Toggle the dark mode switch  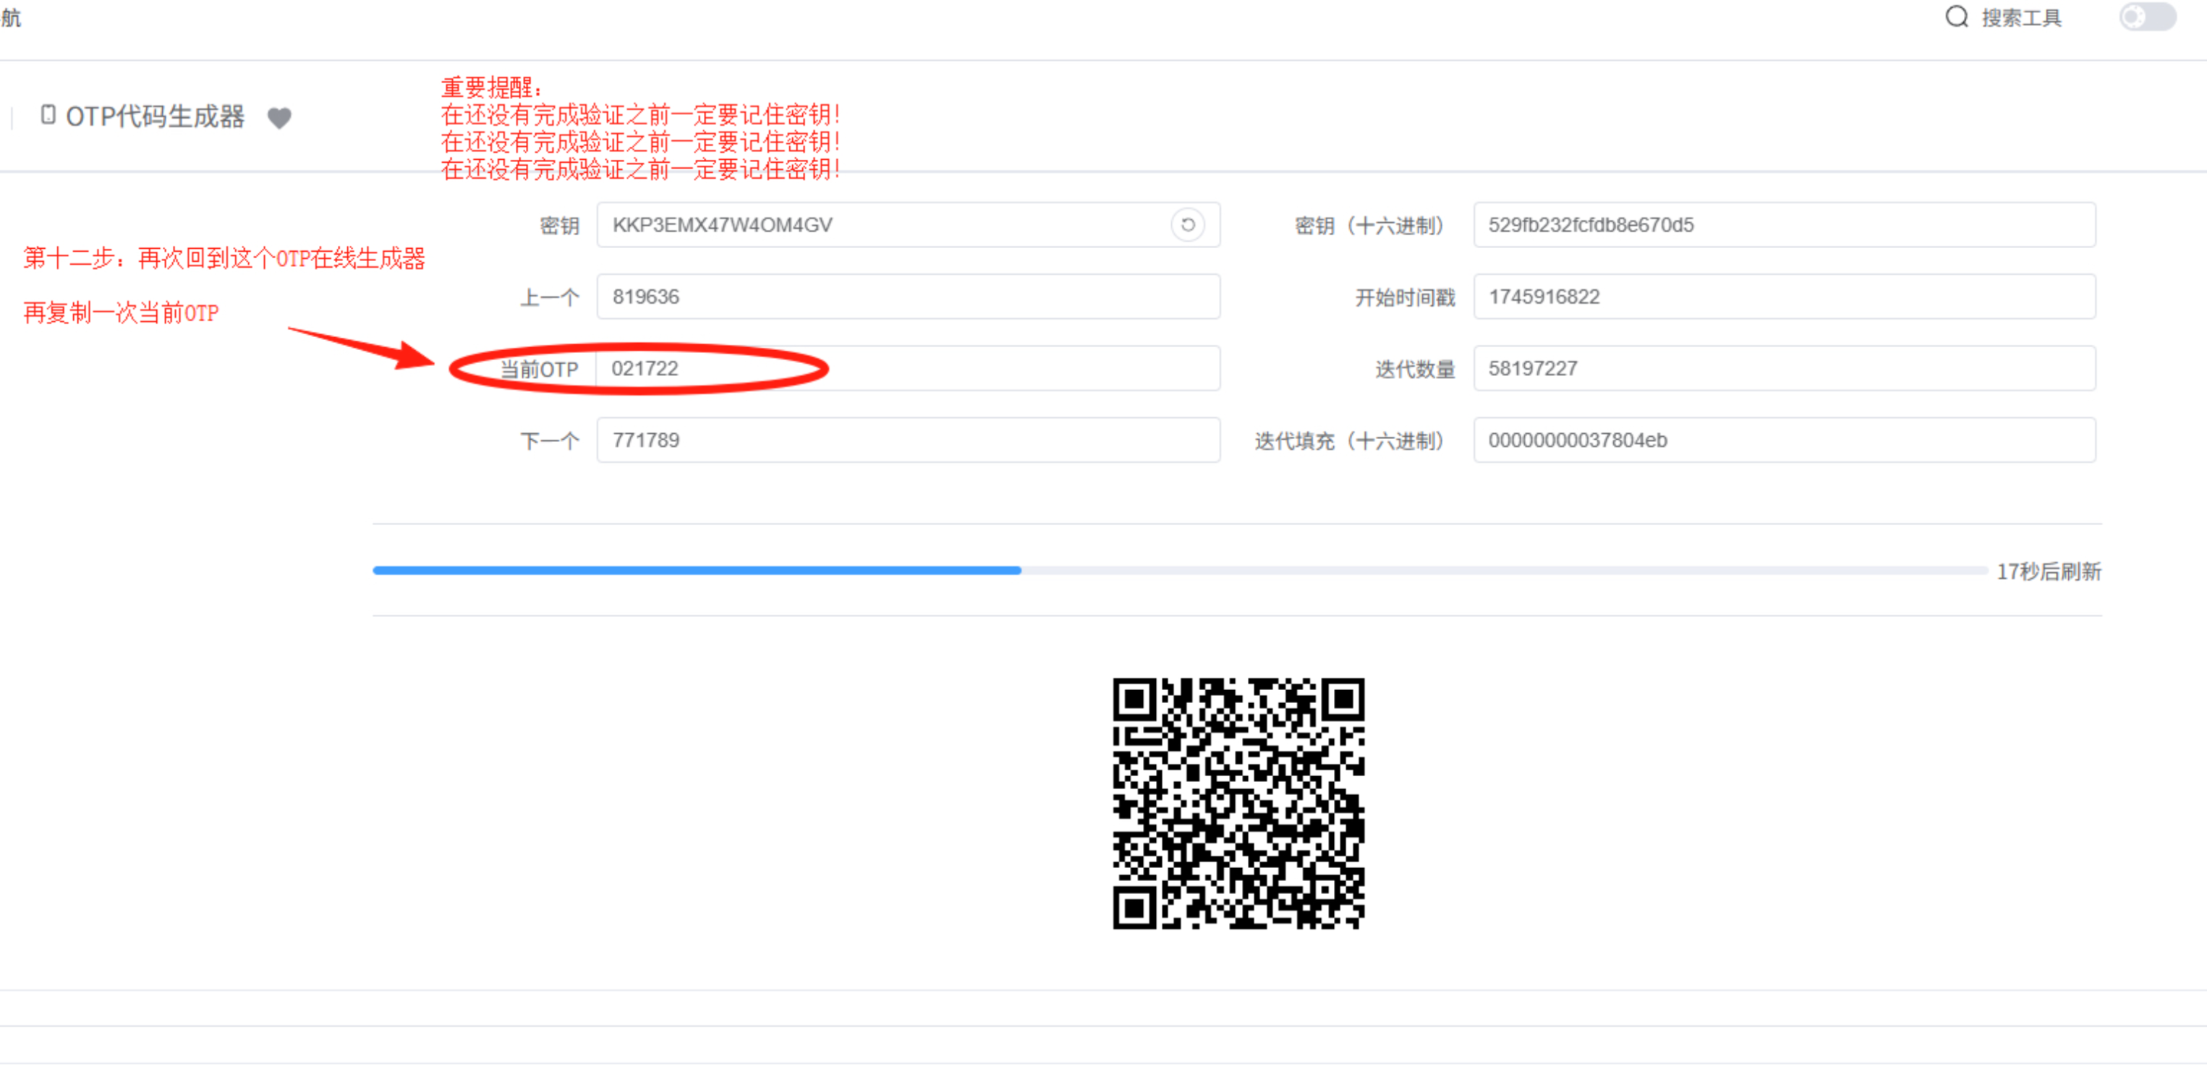coord(2147,17)
